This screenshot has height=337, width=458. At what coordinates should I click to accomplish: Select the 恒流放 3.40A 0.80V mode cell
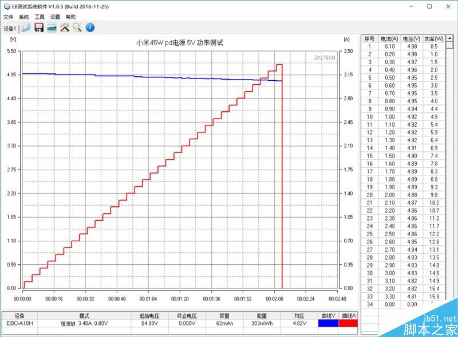[84, 323]
